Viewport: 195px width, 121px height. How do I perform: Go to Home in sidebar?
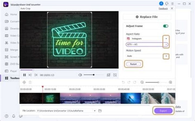(x=11, y=14)
